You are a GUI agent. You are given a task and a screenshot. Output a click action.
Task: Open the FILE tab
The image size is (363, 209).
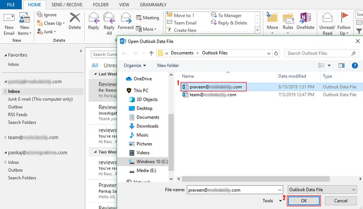[x=10, y=5]
